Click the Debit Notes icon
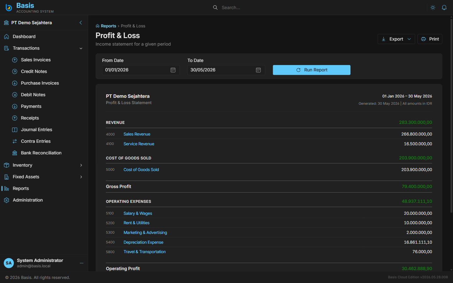 tap(15, 95)
